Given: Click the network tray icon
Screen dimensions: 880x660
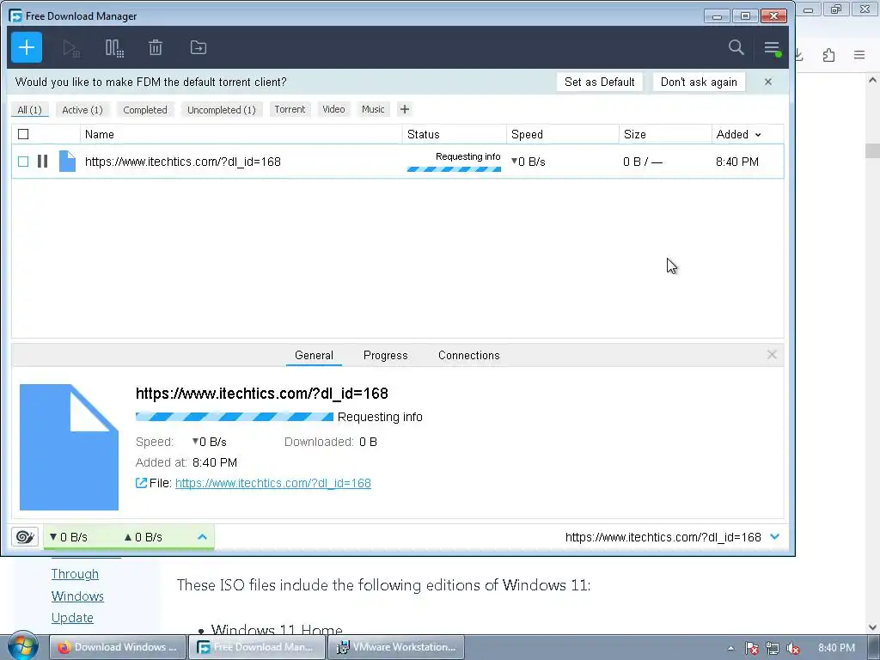Looking at the screenshot, I should pos(773,648).
